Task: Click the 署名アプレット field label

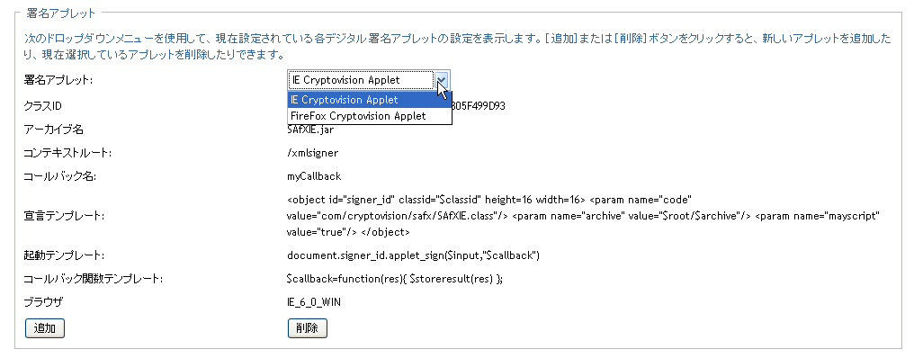Action: pyautogui.click(x=58, y=80)
